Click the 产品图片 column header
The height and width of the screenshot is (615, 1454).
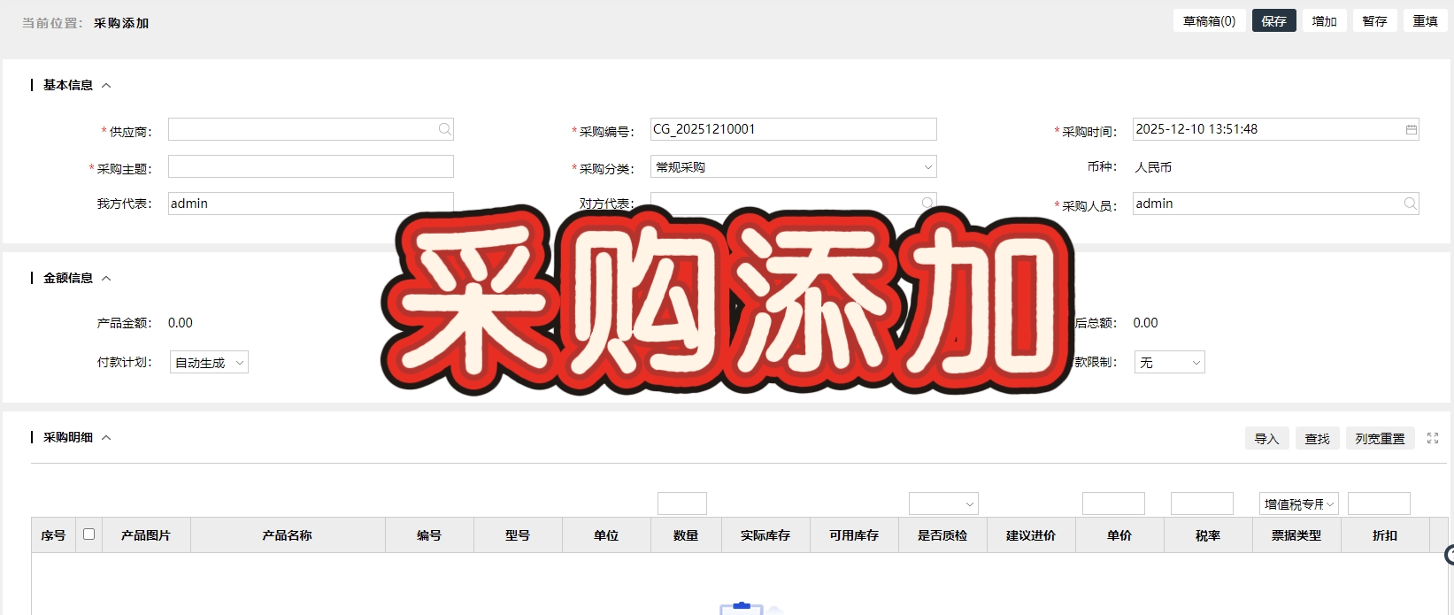(x=146, y=535)
